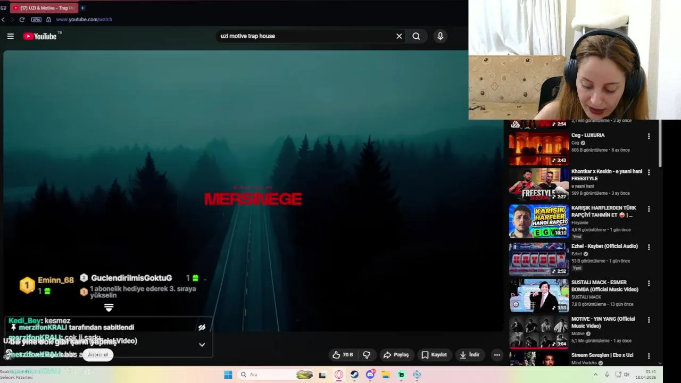Open the Khontkar x Keskin FREESTYLE thumbnail
Image resolution: width=681 pixels, height=383 pixels.
pyautogui.click(x=538, y=185)
